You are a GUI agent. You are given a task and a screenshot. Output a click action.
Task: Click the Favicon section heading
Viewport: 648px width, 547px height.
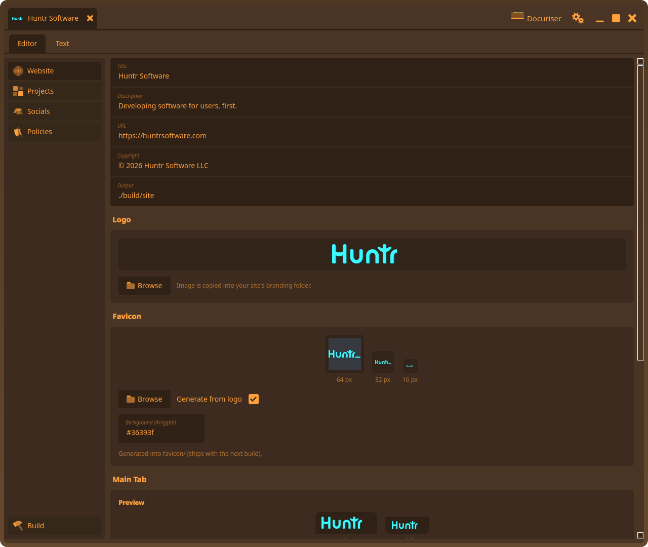click(127, 317)
